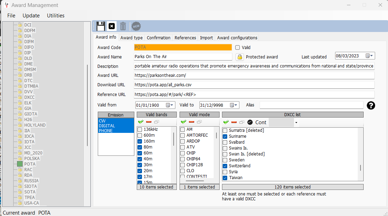Viewport: 388px width, 216px height.
Task: Click the Valid mode horizontal scrollbar
Action: 195,181
